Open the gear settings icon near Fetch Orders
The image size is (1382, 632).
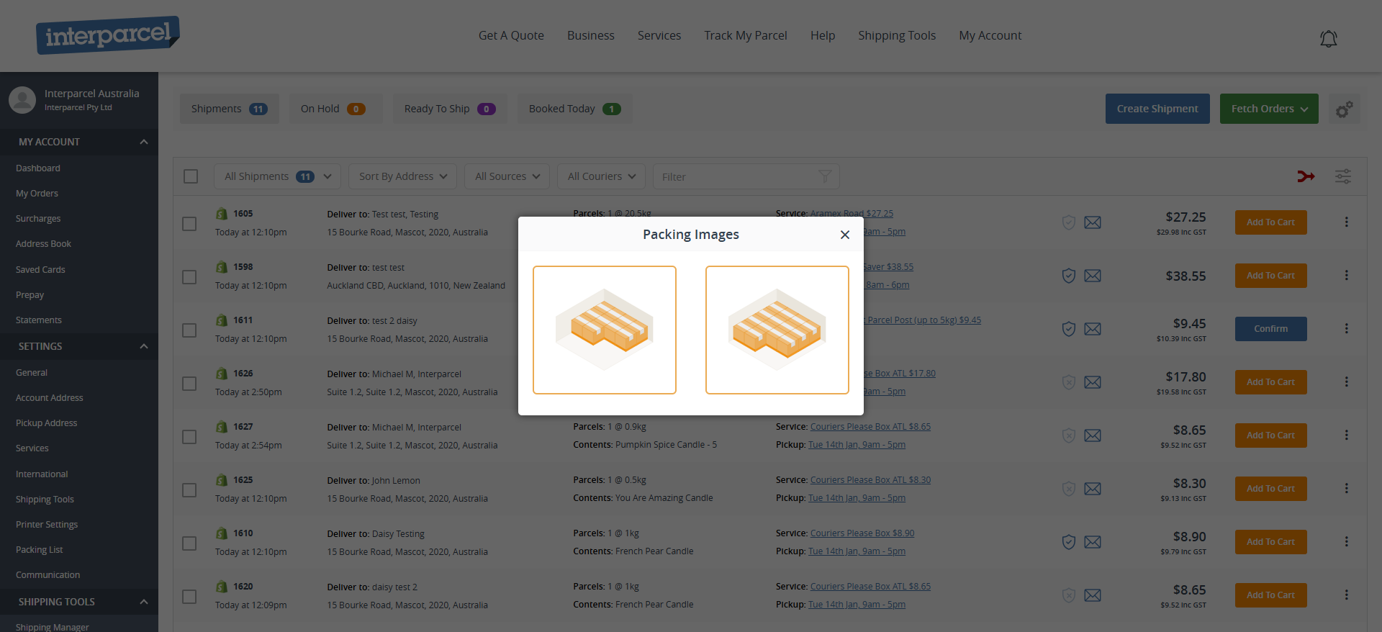pyautogui.click(x=1344, y=109)
